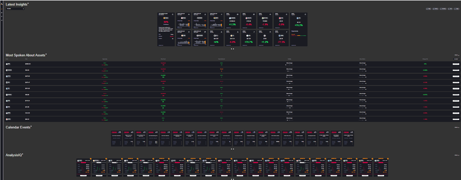Go to next page of AnalysisIQ cards
Viewport: 461px width, 180px height.
(234, 179)
